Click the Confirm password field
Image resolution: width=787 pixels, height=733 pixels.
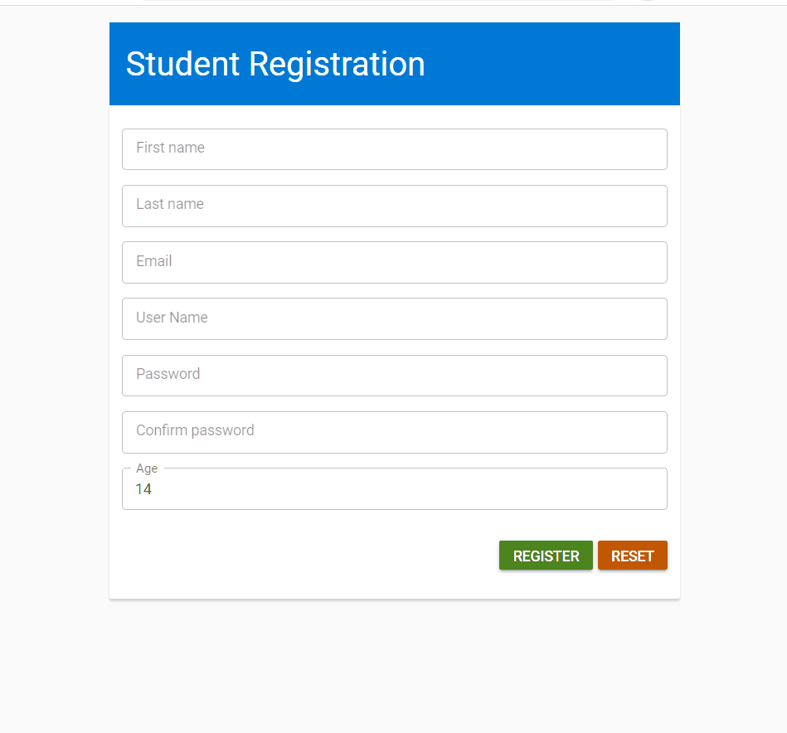click(x=394, y=432)
